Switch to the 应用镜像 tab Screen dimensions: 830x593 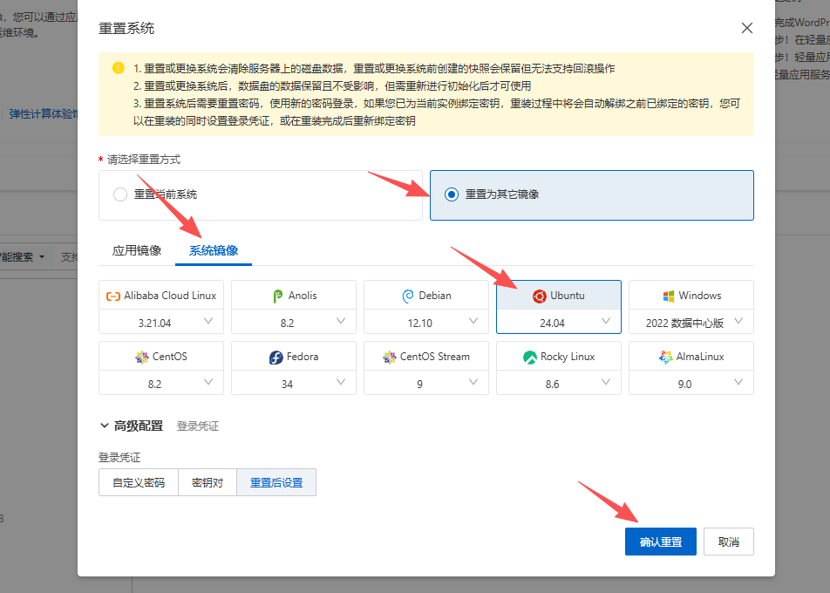click(137, 250)
